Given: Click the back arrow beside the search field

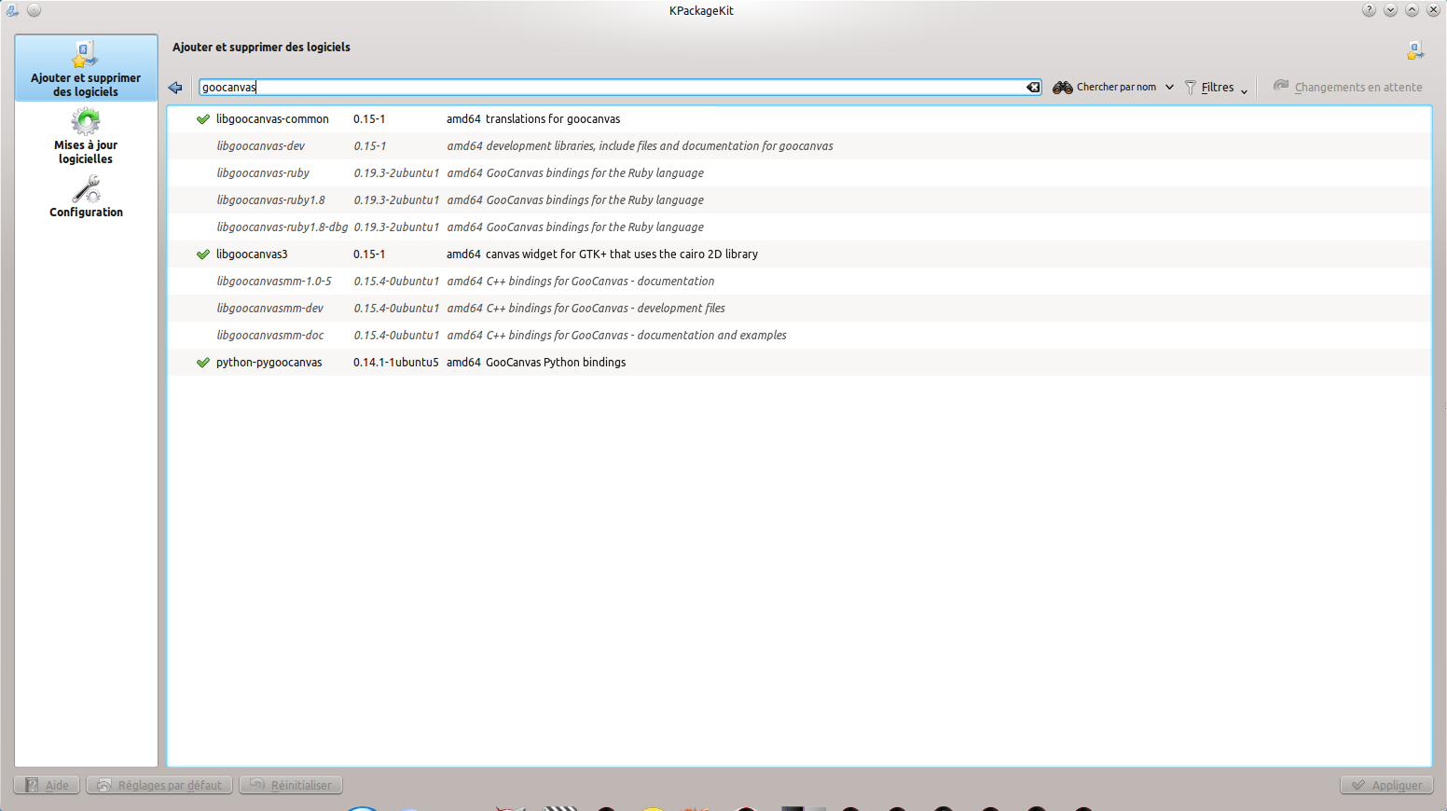Looking at the screenshot, I should click(175, 88).
